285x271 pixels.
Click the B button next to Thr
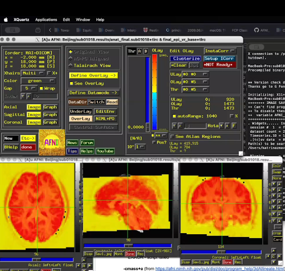[x=146, y=51]
